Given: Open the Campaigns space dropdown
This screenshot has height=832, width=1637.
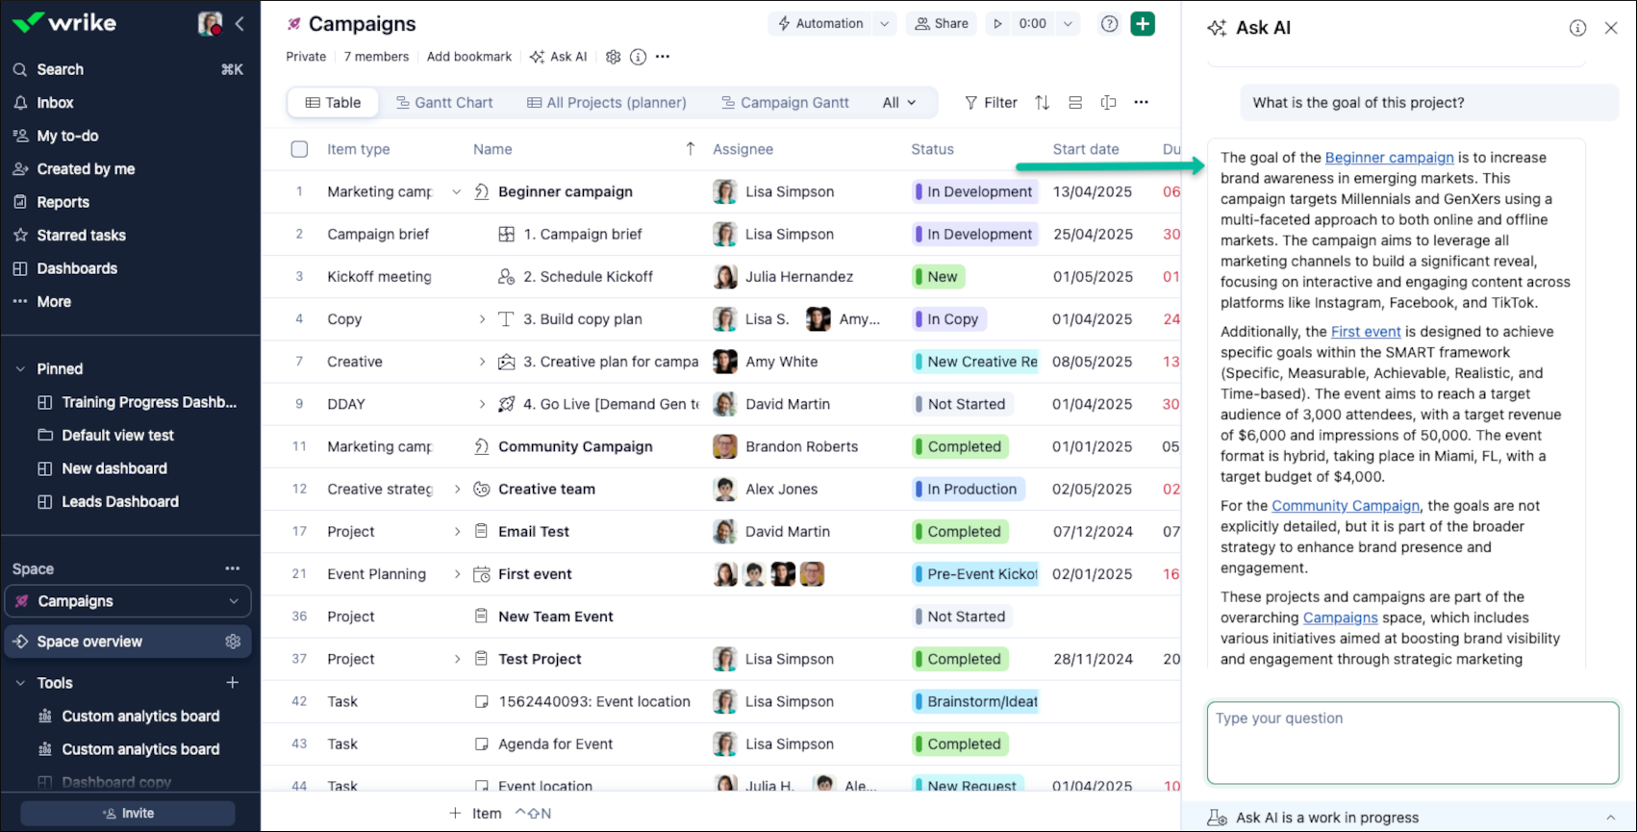Looking at the screenshot, I should (x=234, y=601).
